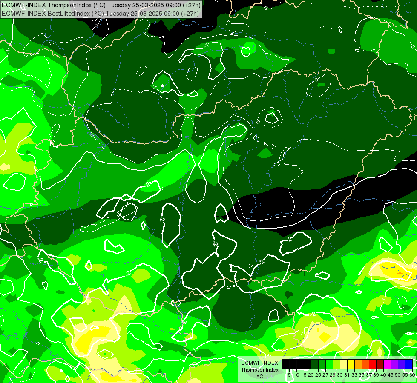Select the dark red 39–40 legend swatch
Image resolution: width=417 pixels, height=383 pixels.
click(380, 364)
